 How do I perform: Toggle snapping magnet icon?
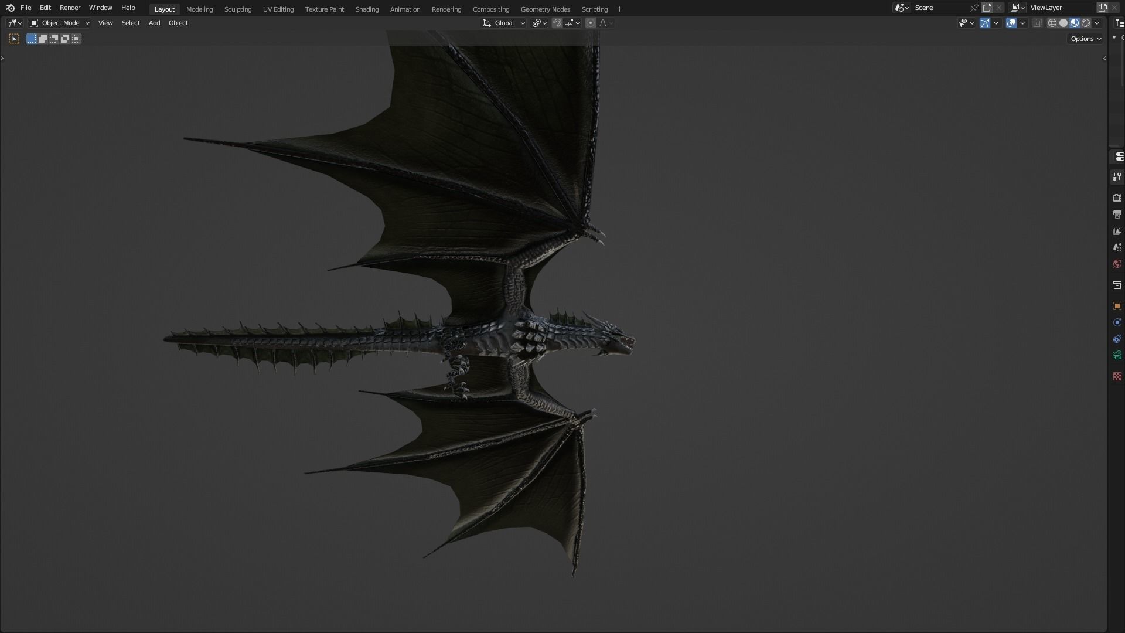(557, 23)
